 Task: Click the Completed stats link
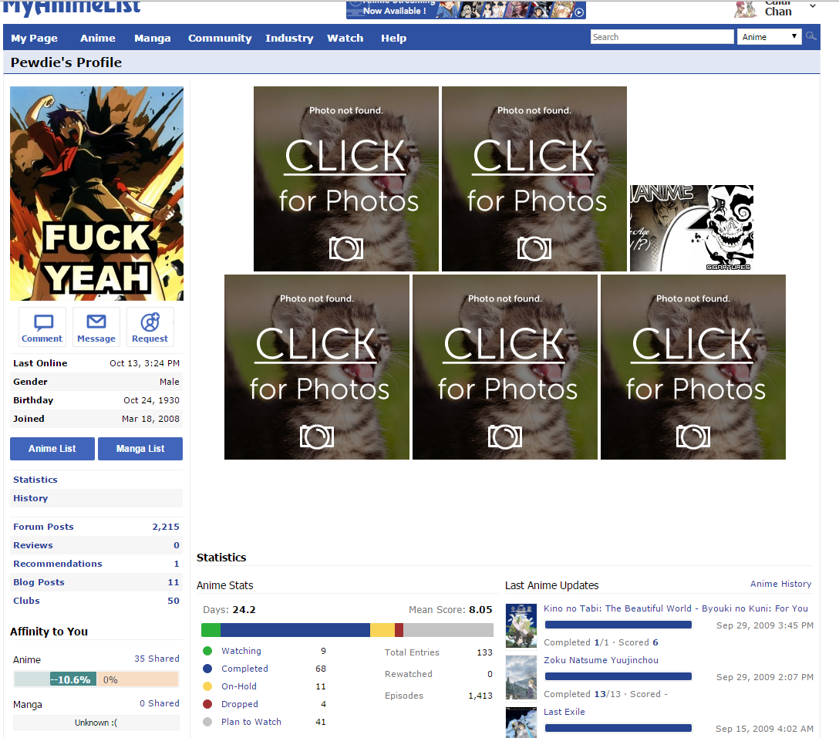click(244, 669)
